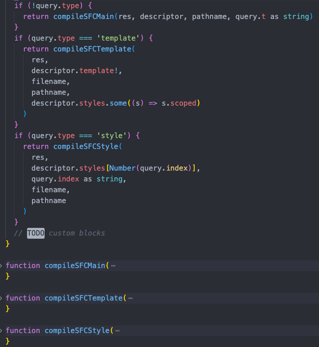Expand the folded compileSFCTemplate function arrow
Screen dimensions: 319x347
1,298
